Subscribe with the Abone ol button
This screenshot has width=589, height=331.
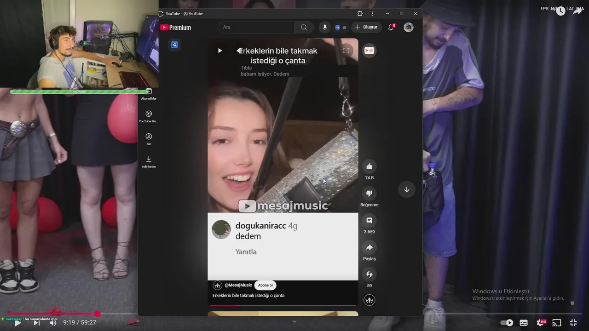(x=265, y=285)
